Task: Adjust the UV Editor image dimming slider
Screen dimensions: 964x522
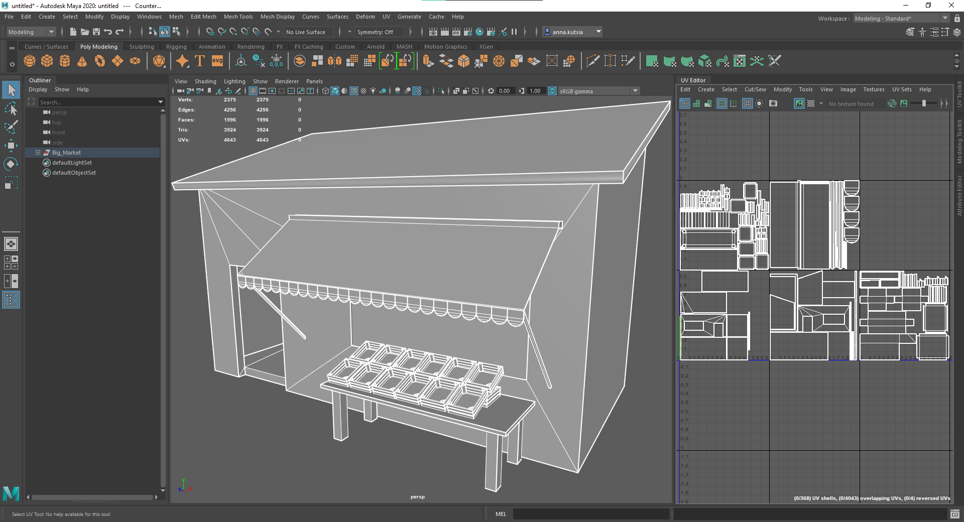Action: click(924, 103)
